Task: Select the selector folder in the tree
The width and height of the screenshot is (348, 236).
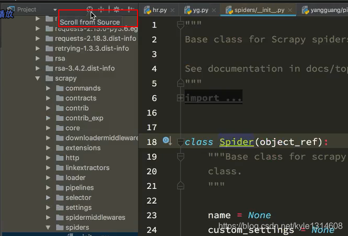Action: tap(70, 198)
